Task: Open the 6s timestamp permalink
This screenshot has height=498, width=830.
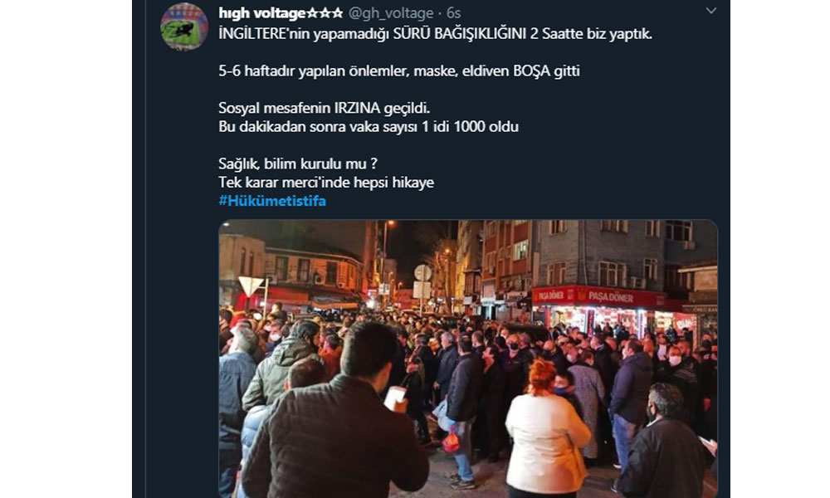Action: (x=453, y=12)
